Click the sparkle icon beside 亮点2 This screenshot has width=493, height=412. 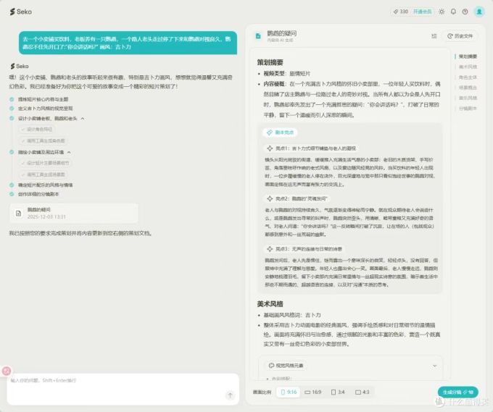coord(270,198)
